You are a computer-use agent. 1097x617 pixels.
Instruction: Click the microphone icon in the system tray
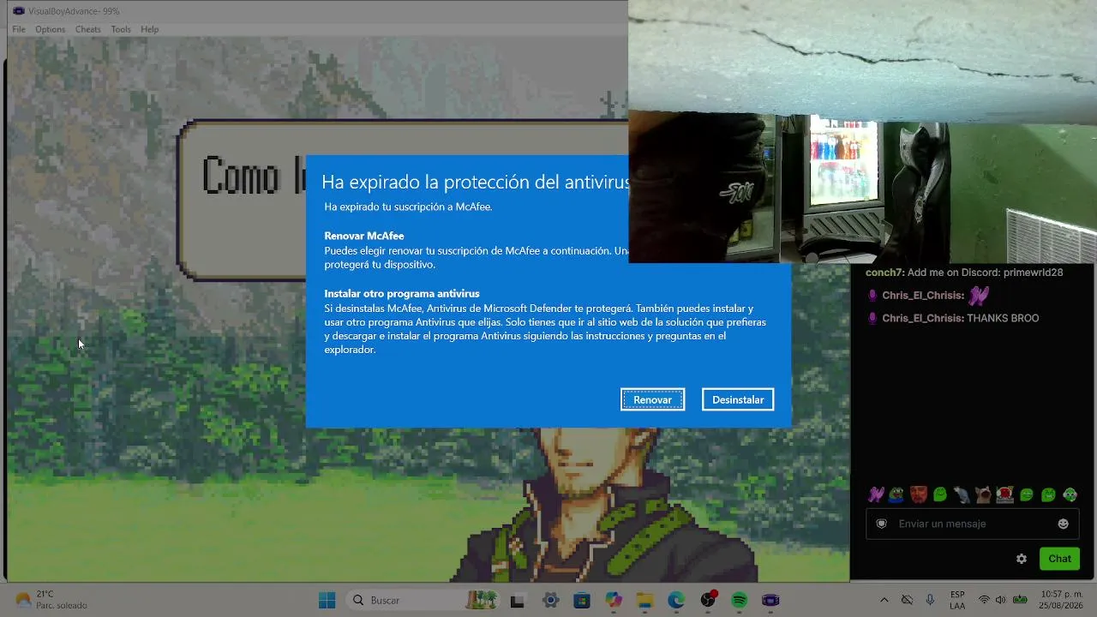tap(930, 600)
